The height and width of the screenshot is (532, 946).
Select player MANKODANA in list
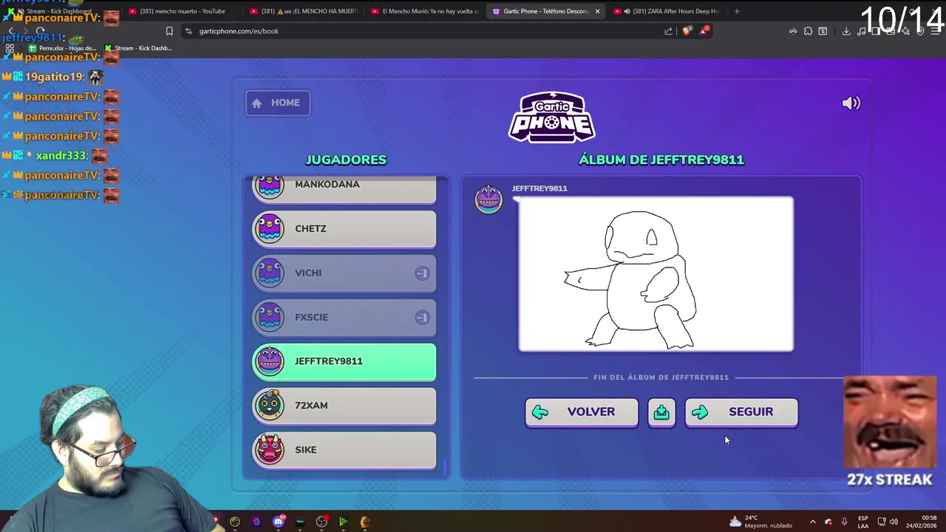pos(344,188)
